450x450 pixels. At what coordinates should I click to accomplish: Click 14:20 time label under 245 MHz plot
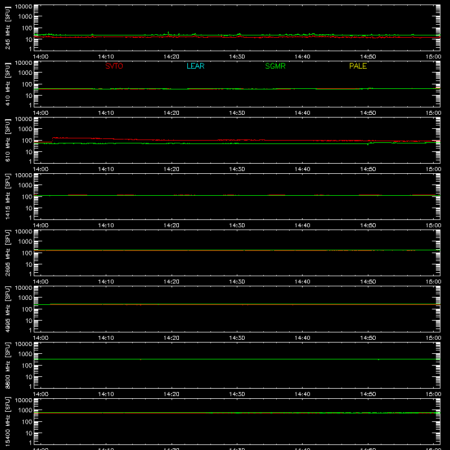coord(172,57)
